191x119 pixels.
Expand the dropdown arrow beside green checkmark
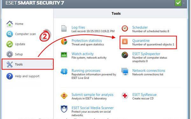pos(184,3)
